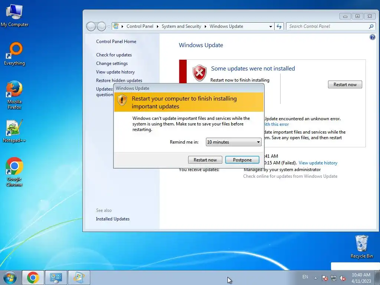Click the search magnifier icon
Screen dimensions: 380x285
371,26
